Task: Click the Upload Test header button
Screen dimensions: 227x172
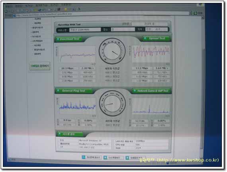Action: (x=157, y=39)
